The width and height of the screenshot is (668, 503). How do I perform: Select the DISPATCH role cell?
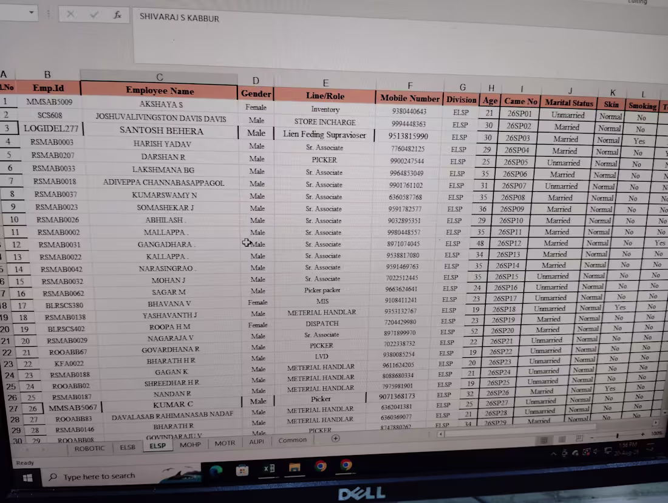[x=322, y=324]
